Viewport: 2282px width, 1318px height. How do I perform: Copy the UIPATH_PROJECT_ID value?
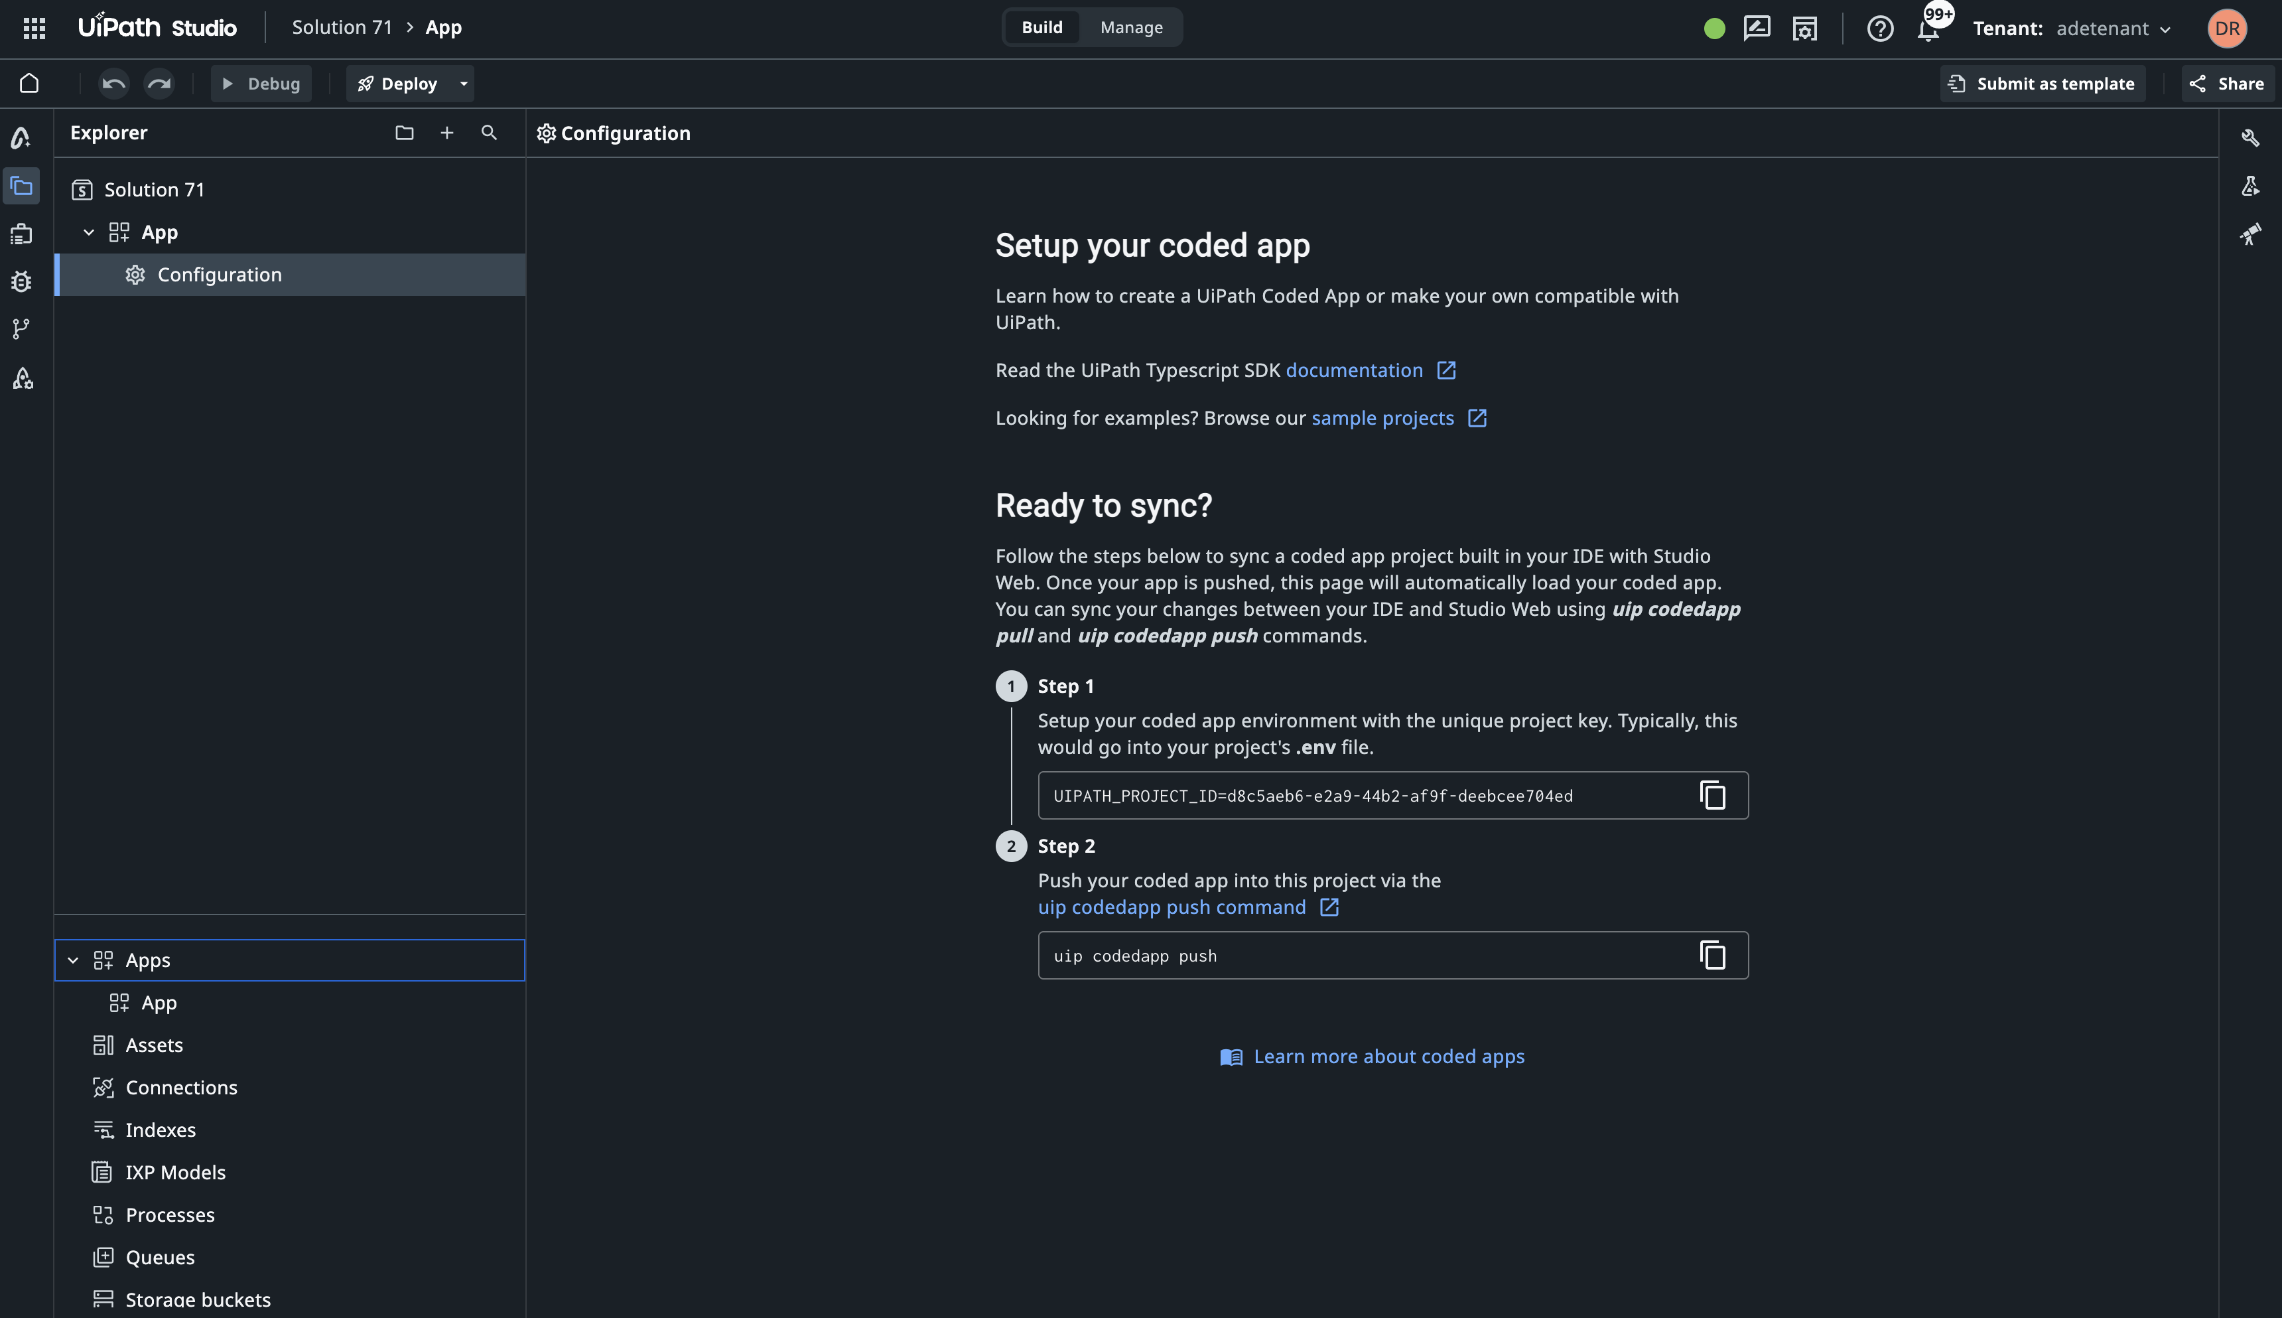pos(1712,796)
